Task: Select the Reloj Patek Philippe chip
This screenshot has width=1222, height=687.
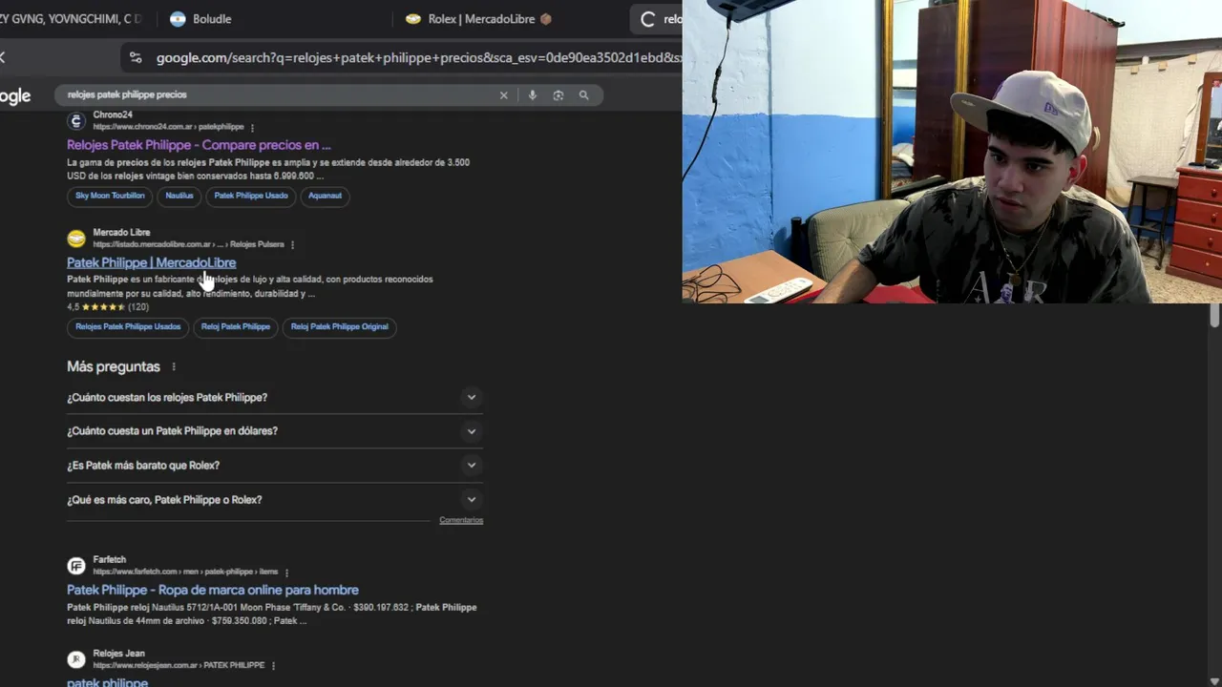Action: (x=236, y=326)
